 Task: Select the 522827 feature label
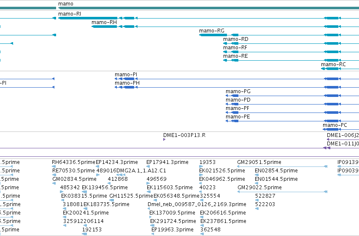click(x=265, y=196)
